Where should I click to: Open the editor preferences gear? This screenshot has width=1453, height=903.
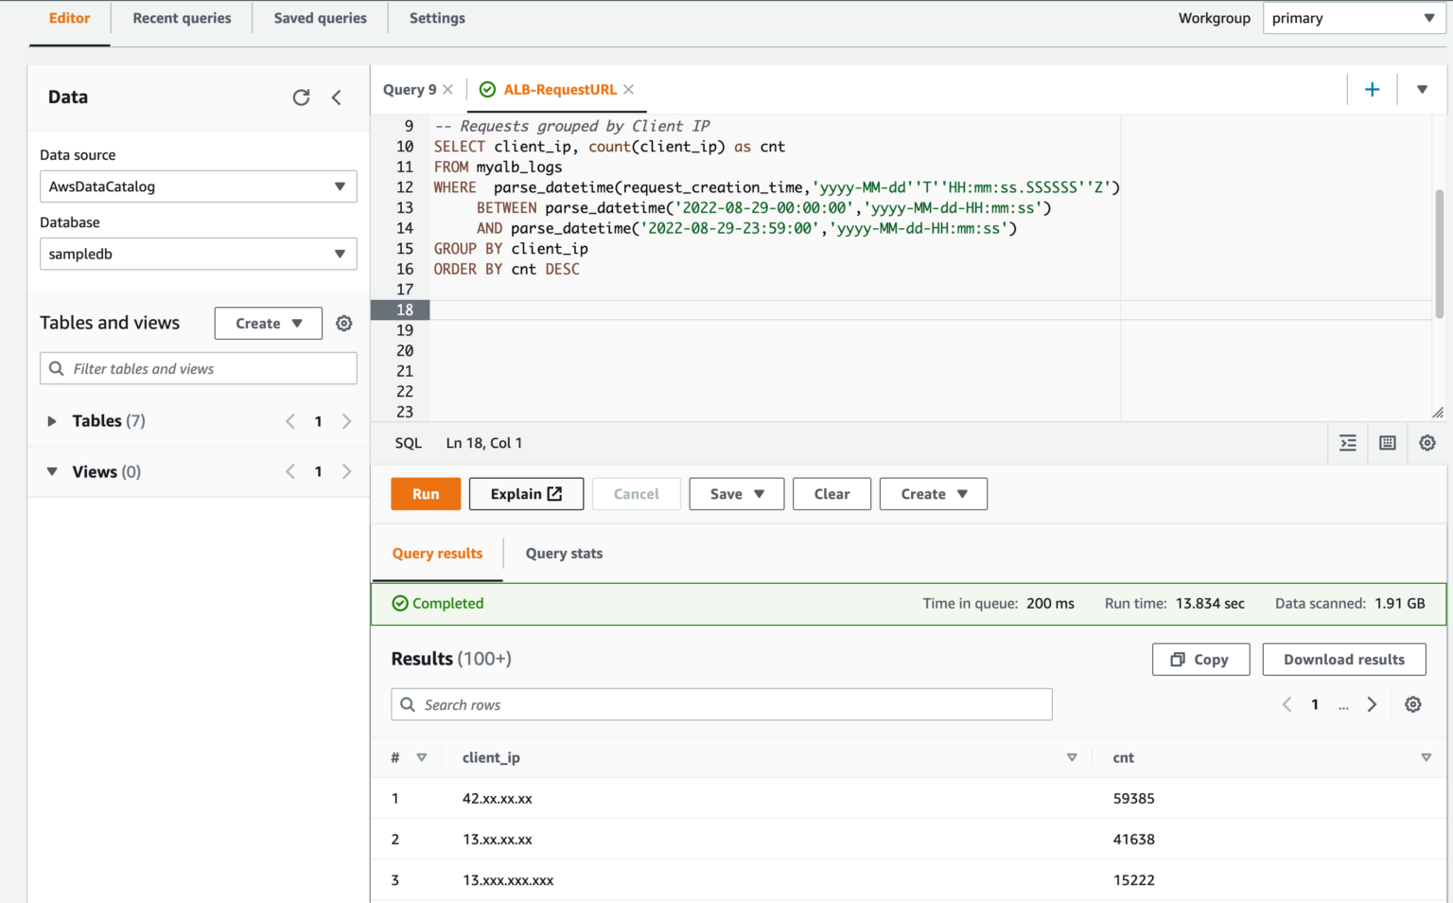(x=1427, y=442)
